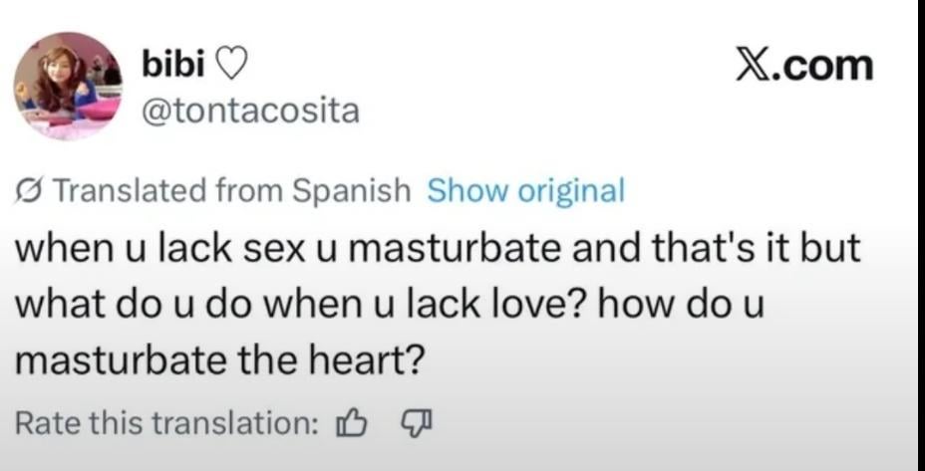
Task: Open the @tontacosita handle link
Action: click(250, 111)
